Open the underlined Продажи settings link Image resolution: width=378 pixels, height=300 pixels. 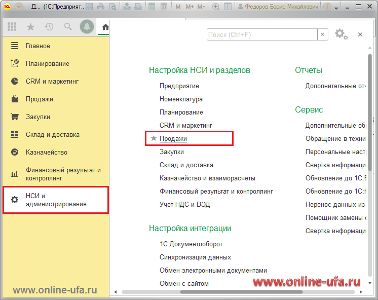[173, 139]
